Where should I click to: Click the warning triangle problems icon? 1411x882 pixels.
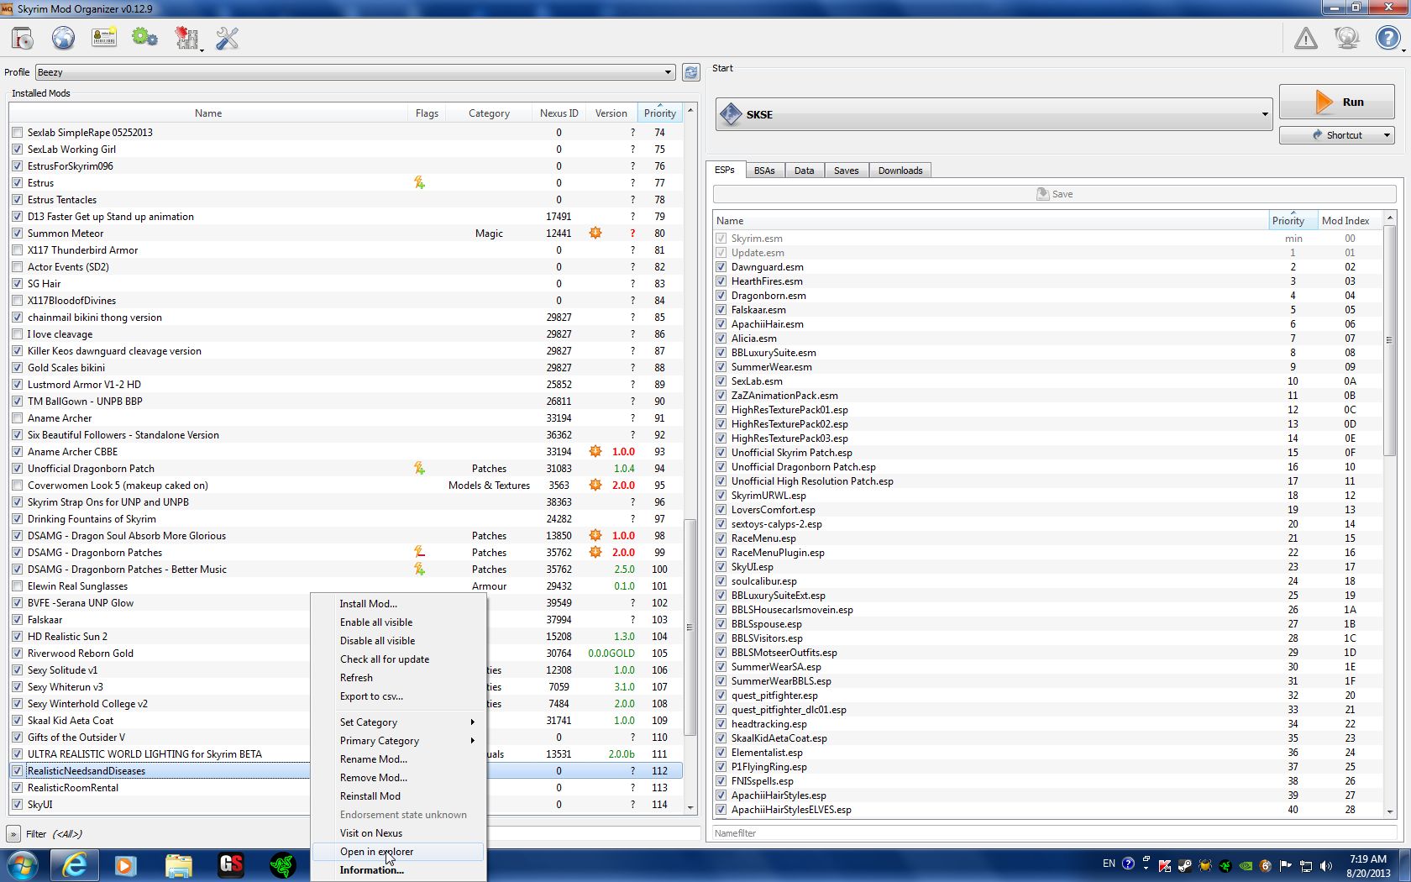tap(1305, 39)
